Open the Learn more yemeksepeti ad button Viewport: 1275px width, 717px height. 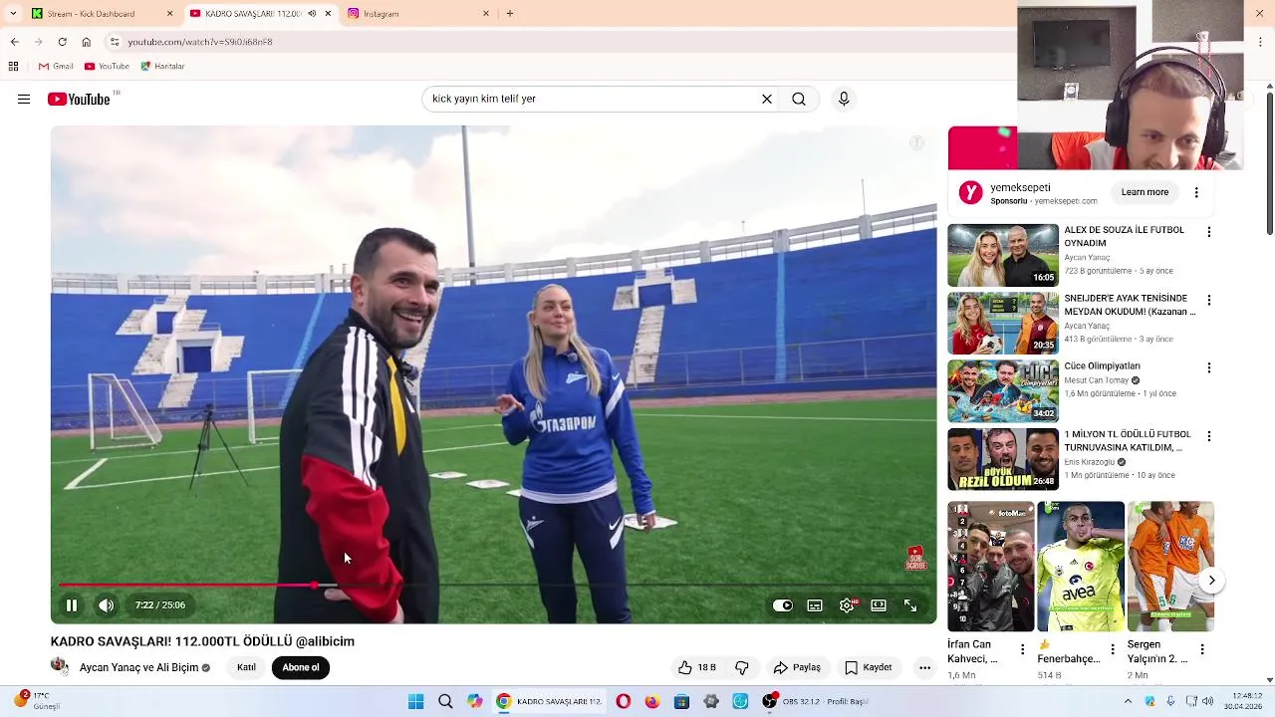(x=1145, y=192)
